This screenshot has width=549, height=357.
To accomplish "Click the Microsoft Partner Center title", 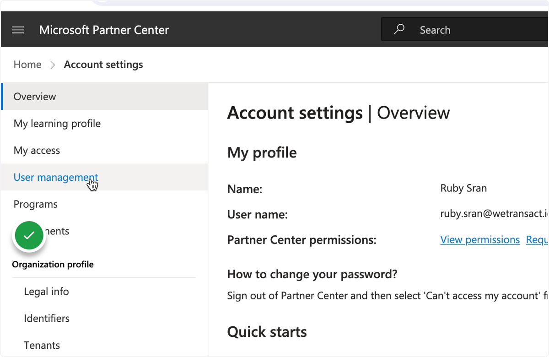I will click(x=104, y=30).
